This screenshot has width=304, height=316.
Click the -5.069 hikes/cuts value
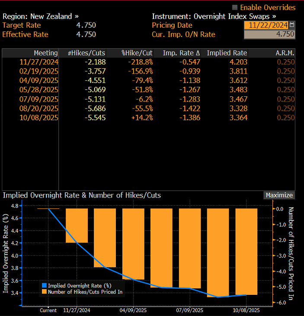point(95,89)
